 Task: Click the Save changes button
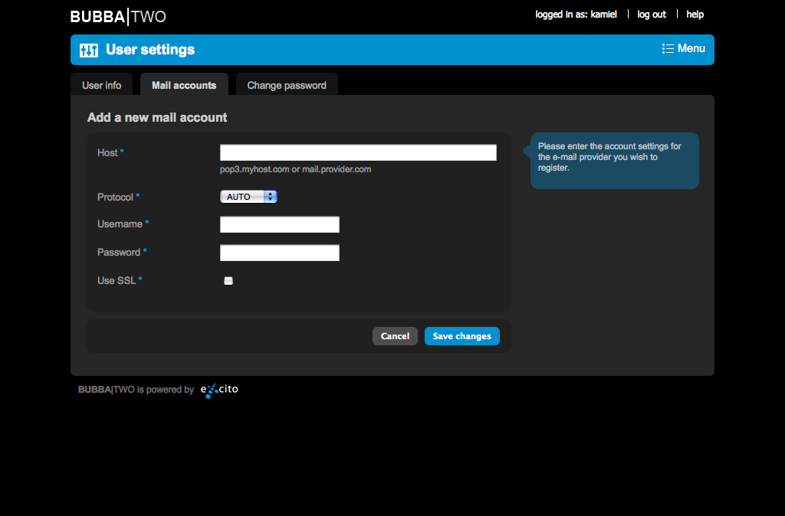click(461, 336)
